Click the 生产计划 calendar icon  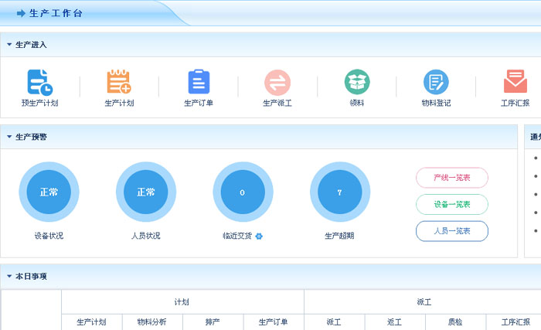click(x=119, y=82)
